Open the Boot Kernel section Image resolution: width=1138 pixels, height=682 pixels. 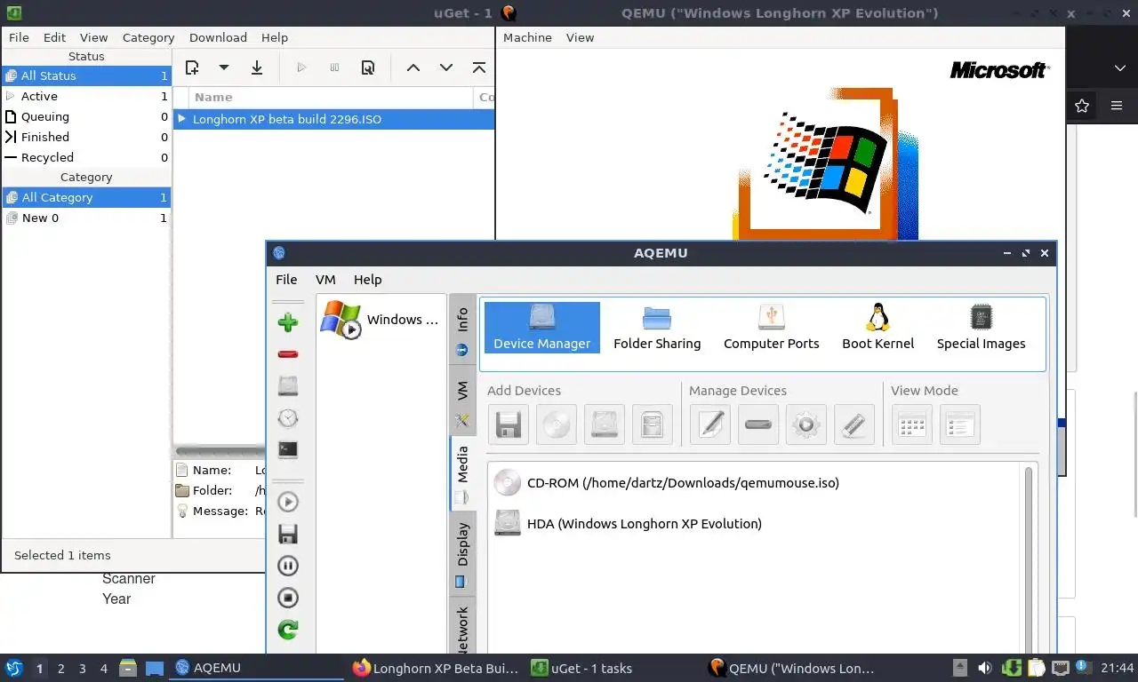[x=878, y=328]
